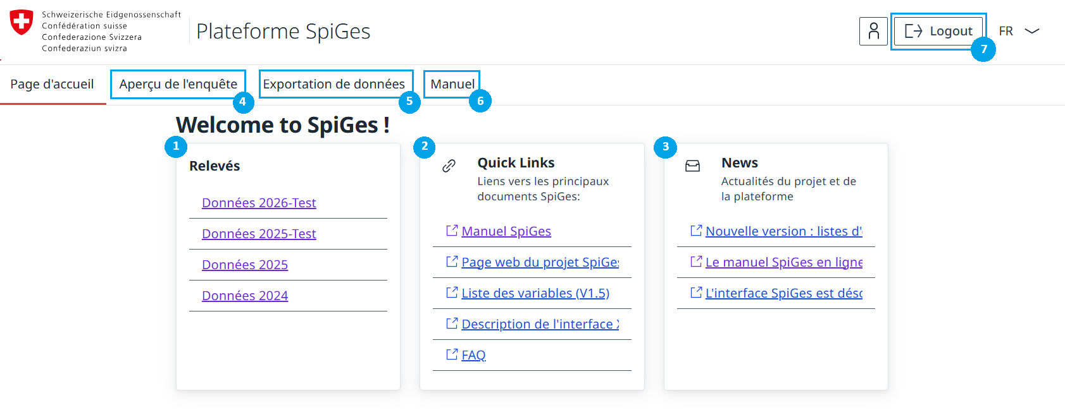
Task: Click the Welcome to SpiGes heading
Action: (283, 125)
